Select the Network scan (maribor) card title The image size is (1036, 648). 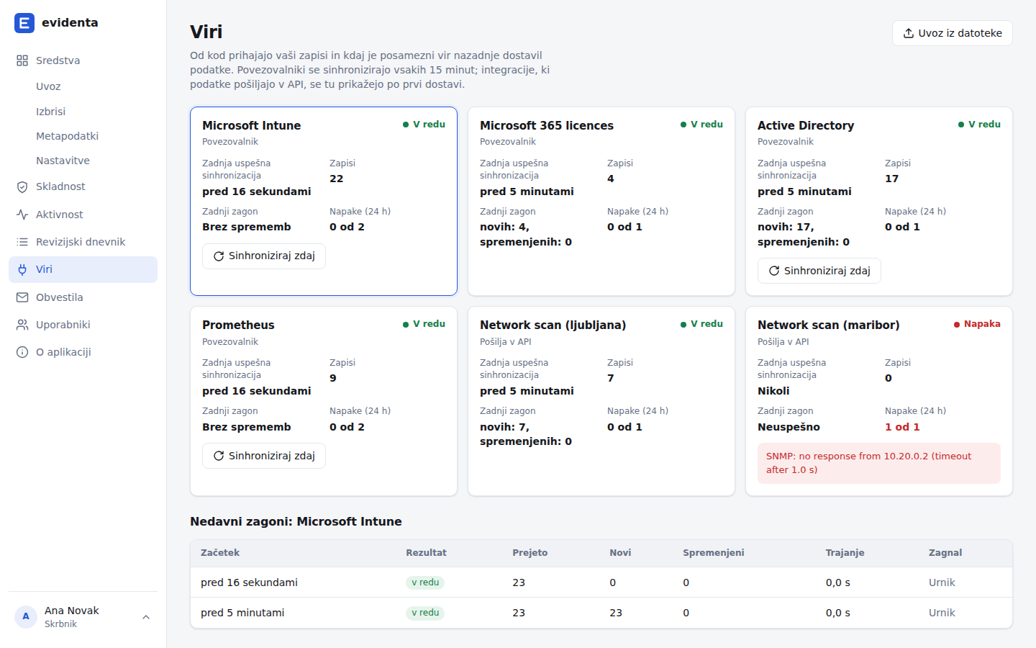pyautogui.click(x=829, y=325)
